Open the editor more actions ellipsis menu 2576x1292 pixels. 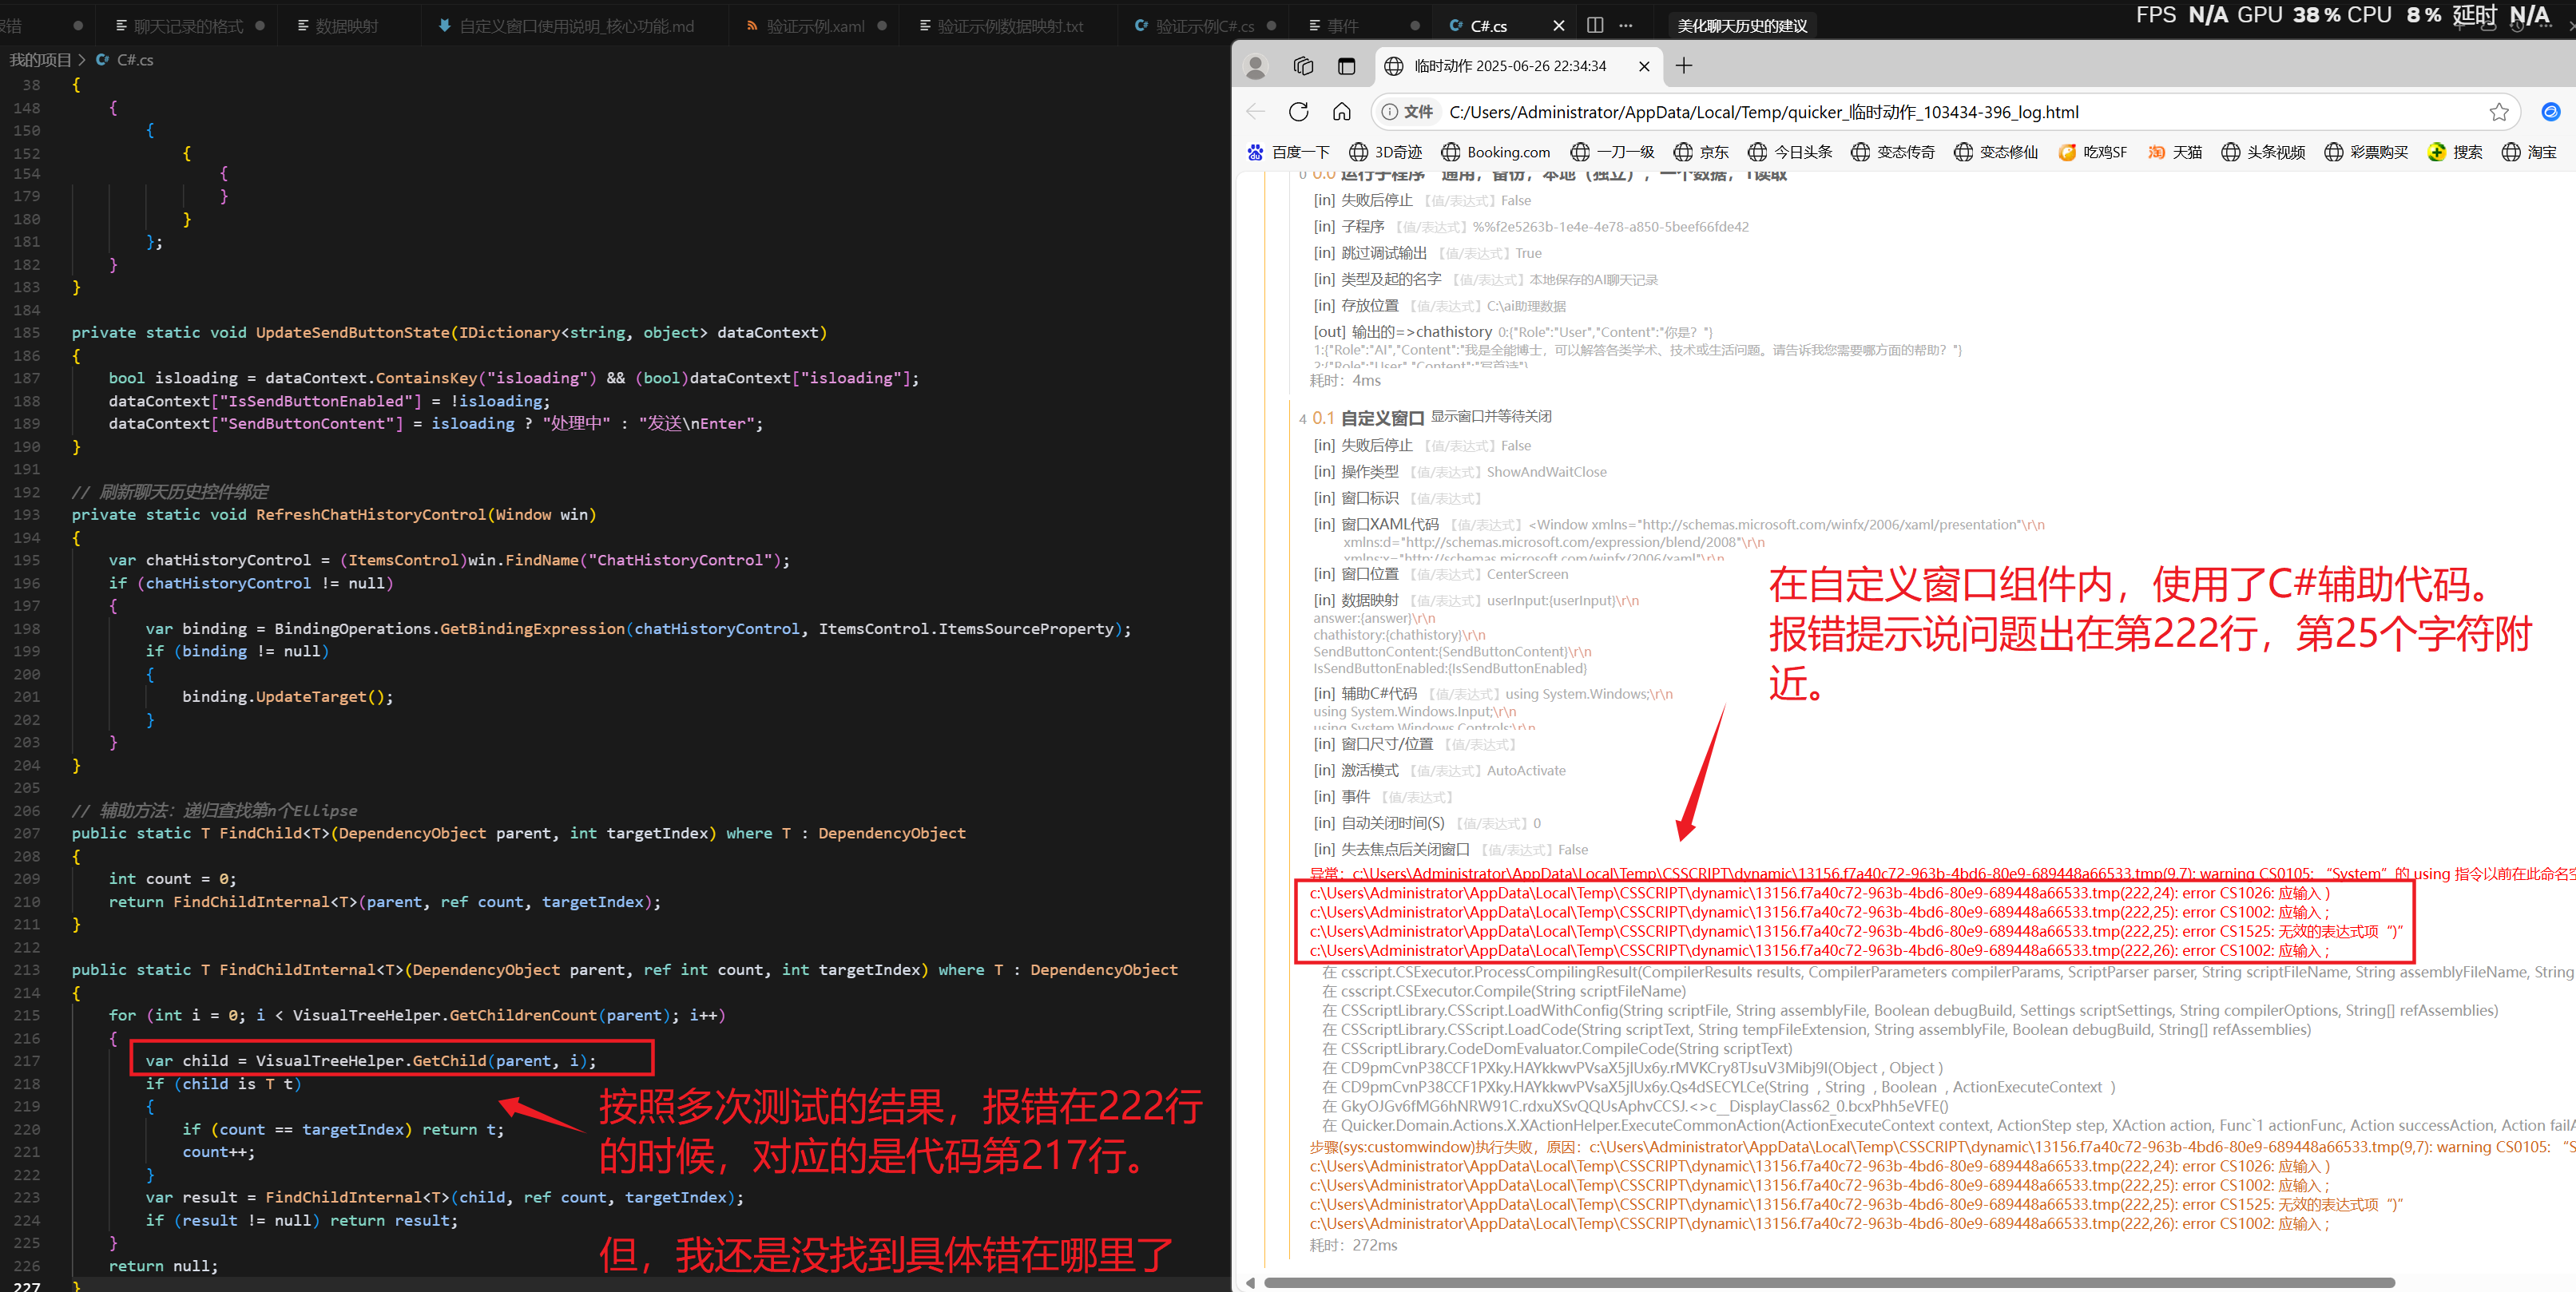(1626, 25)
